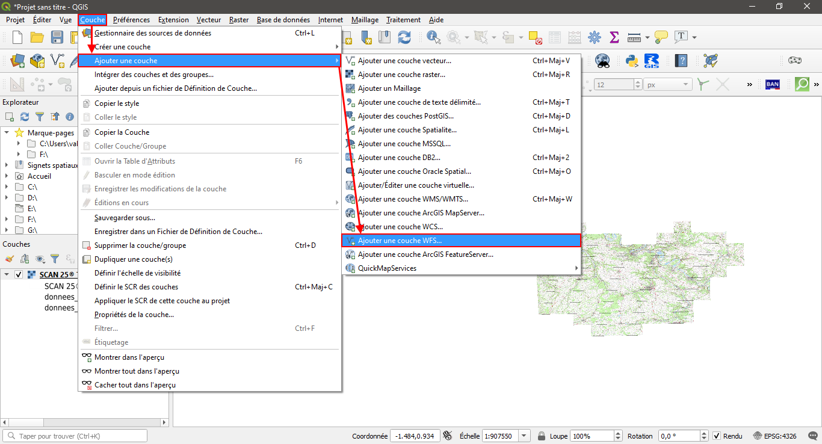Collapse all in Explorer panel
This screenshot has width=822, height=444.
coord(55,117)
